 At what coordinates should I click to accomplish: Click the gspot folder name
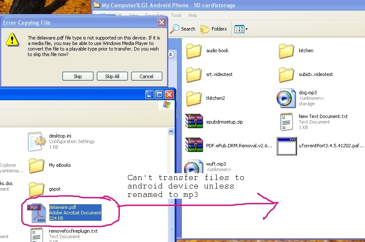[55, 189]
